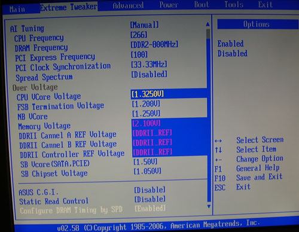Screen dimensions: 299x232
Task: Click the AI Tuning label
Action: [x=27, y=29]
